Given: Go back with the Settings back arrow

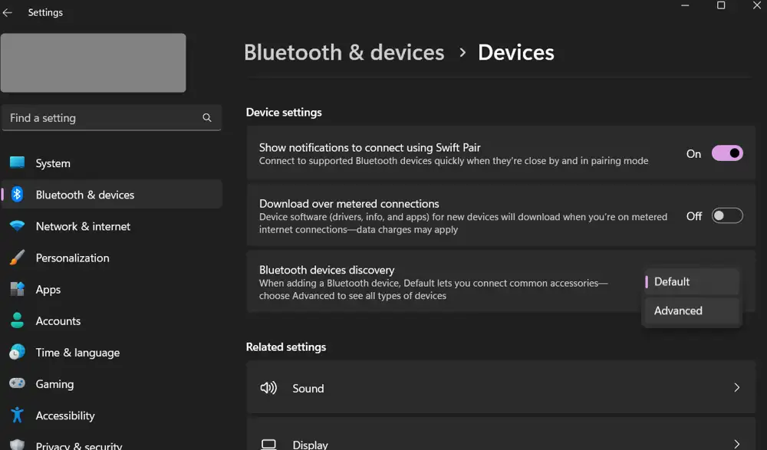Looking at the screenshot, I should tap(8, 13).
